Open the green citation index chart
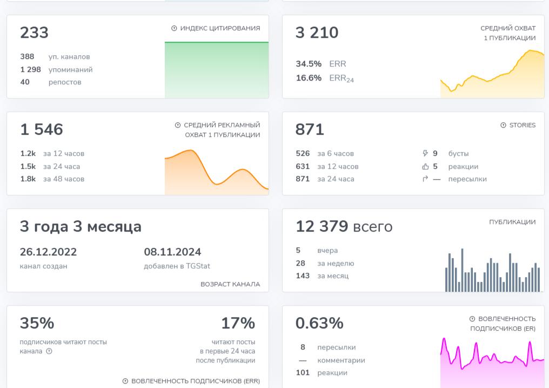 [217, 70]
